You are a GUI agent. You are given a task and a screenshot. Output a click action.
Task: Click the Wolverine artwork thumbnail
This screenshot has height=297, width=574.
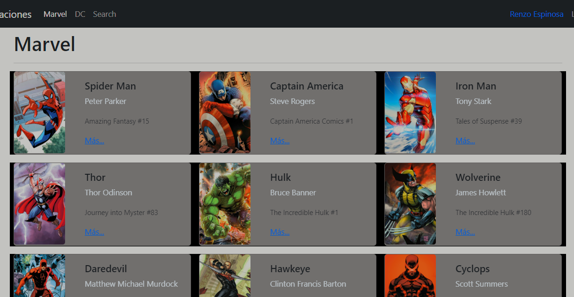point(410,204)
